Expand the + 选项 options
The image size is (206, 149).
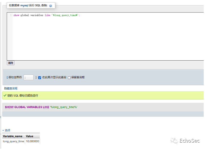coord(6,130)
